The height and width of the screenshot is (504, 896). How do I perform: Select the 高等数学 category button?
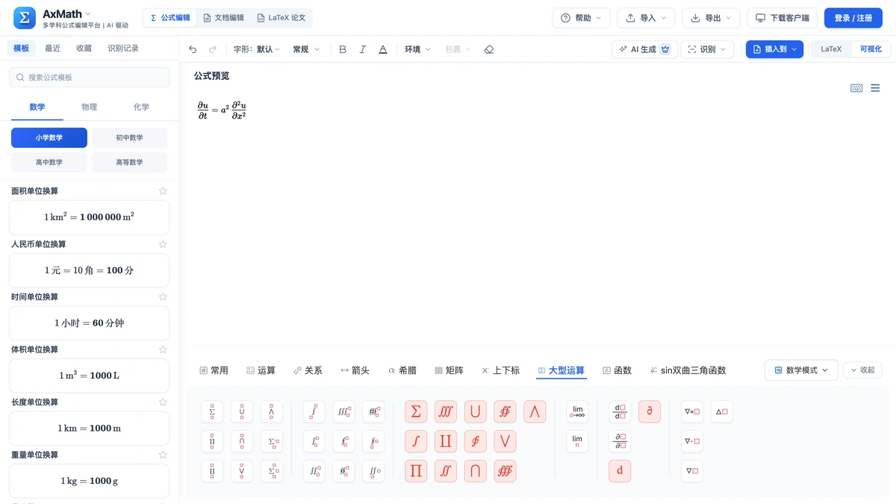pyautogui.click(x=129, y=162)
